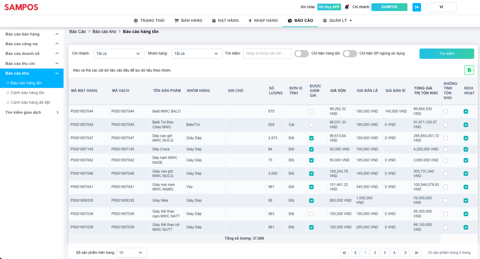Click the Tìm kiếm keyword input field
This screenshot has width=480, height=259.
(268, 54)
